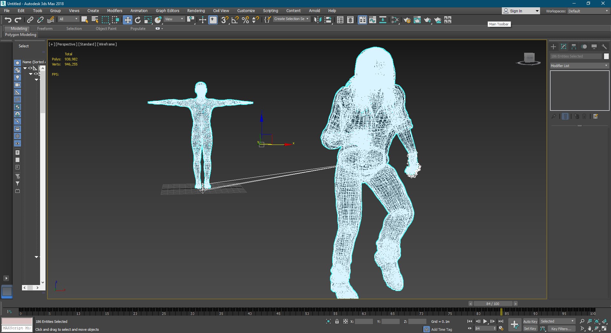Screen dimensions: 611x333
Task: Toggle Selection Lock padlock
Action: point(337,322)
